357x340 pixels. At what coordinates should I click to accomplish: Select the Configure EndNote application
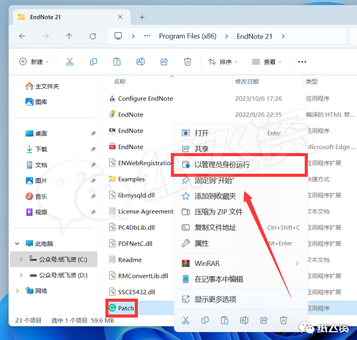click(x=141, y=99)
